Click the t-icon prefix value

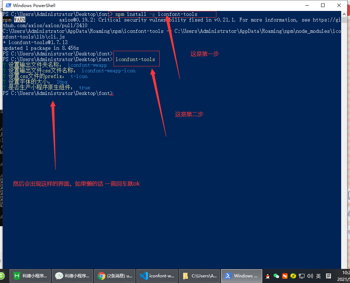(x=79, y=77)
